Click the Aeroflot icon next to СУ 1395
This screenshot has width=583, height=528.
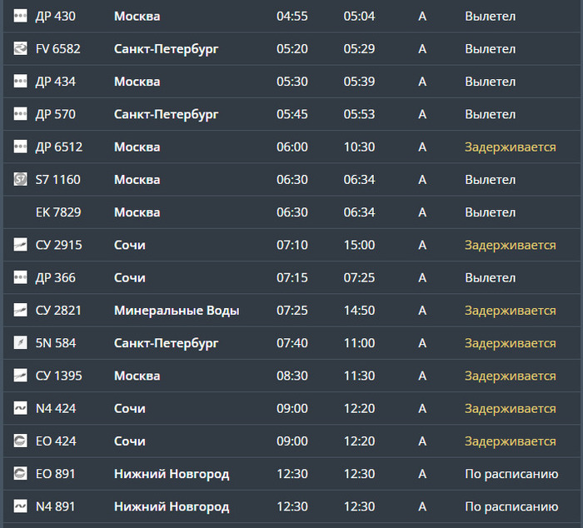point(21,376)
